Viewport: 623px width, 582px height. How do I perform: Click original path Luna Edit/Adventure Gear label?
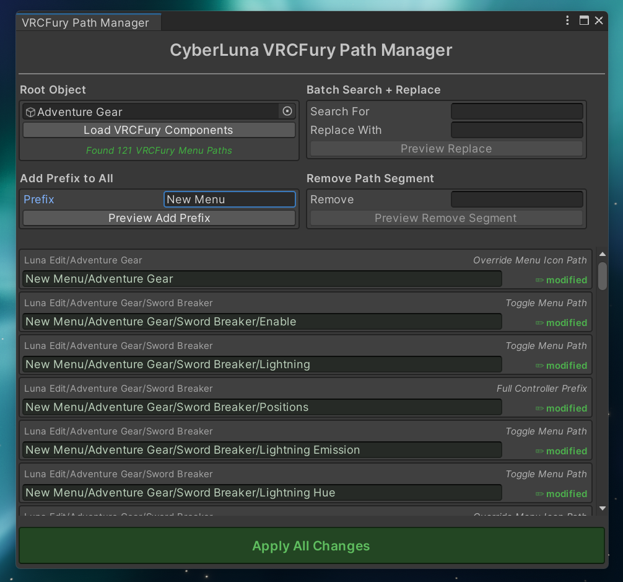[83, 260]
